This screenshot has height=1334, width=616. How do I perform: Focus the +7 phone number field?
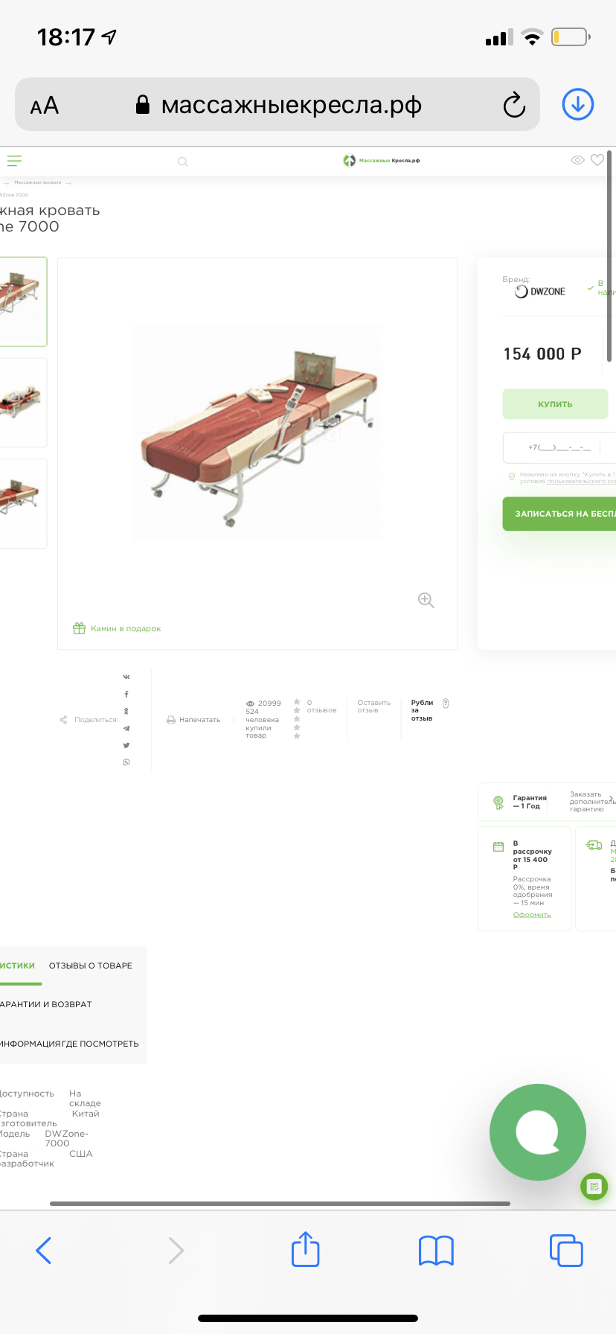click(x=559, y=447)
